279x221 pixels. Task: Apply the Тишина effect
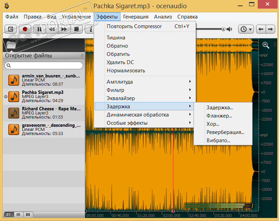[145, 38]
